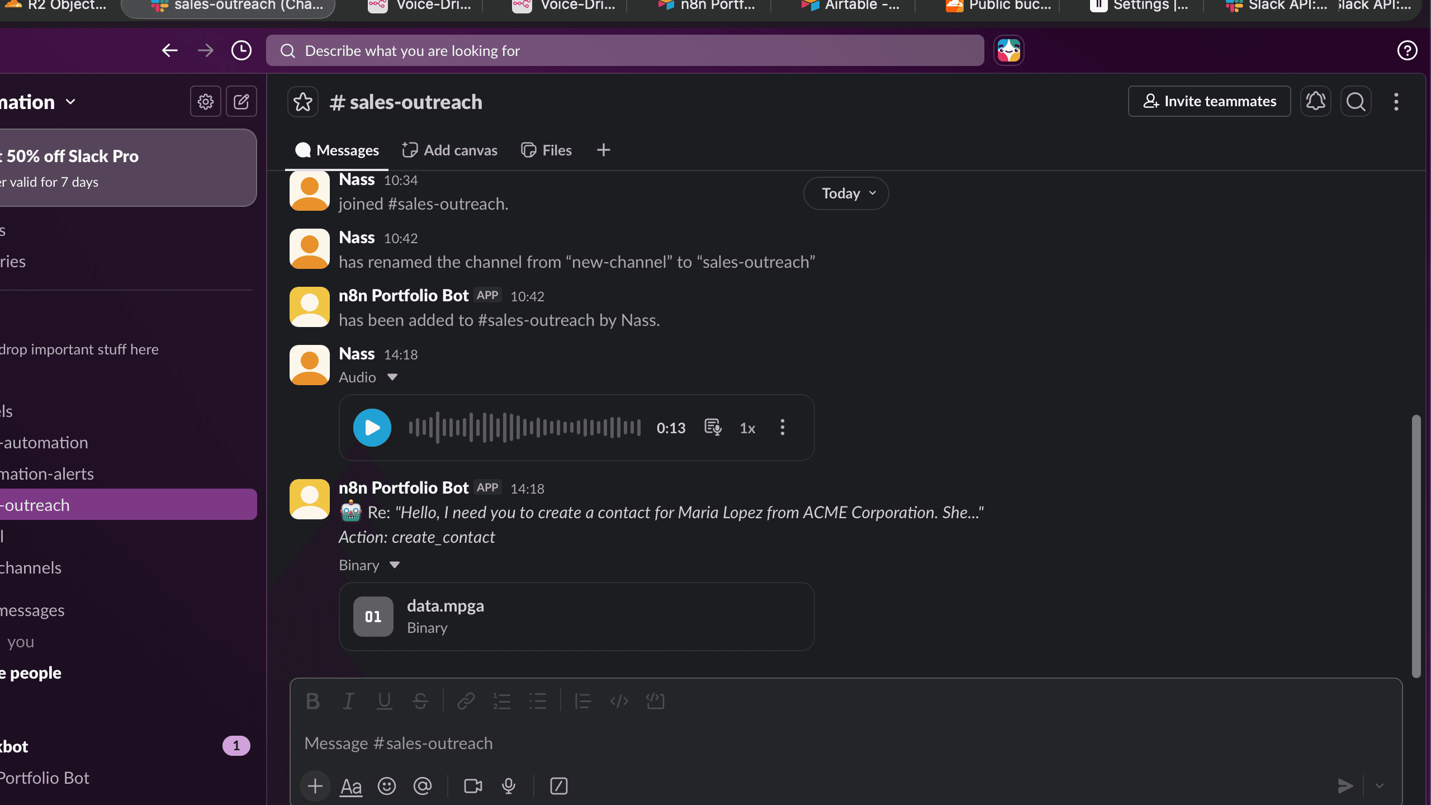Toggle bold formatting
This screenshot has width=1431, height=805.
[313, 701]
